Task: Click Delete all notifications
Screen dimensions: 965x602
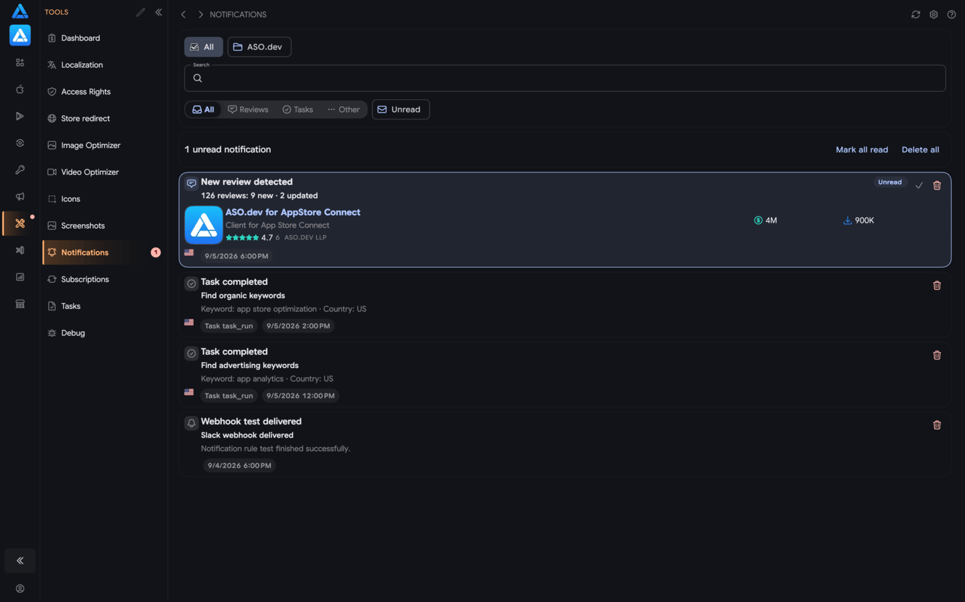Action: click(x=920, y=149)
